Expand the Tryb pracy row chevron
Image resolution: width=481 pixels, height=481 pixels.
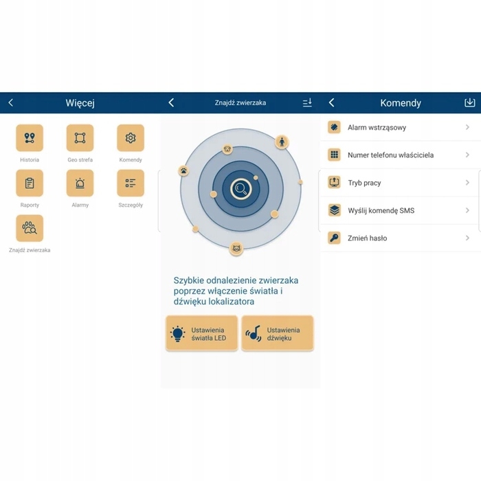[x=467, y=183]
